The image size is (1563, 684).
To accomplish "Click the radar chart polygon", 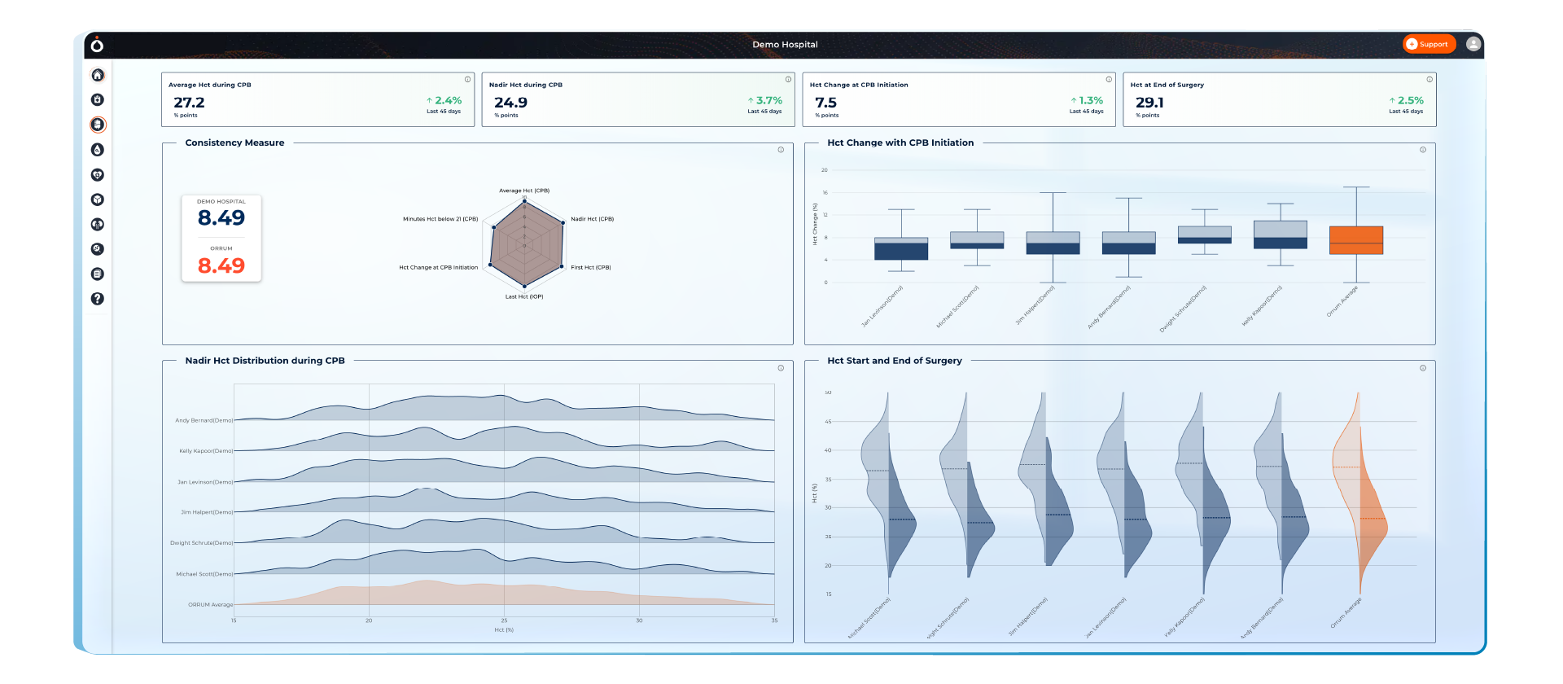I will pos(526,244).
